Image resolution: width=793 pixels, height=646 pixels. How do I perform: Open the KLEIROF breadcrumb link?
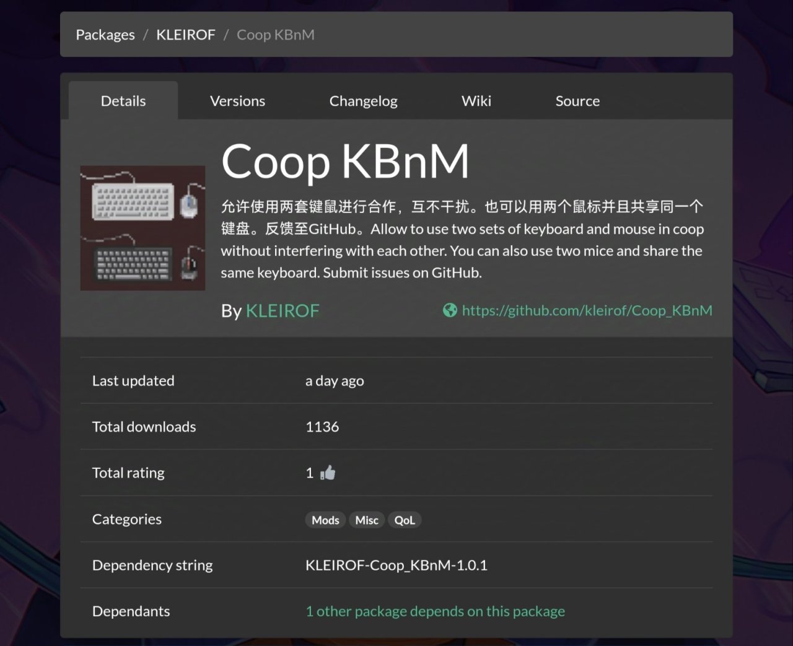click(186, 35)
